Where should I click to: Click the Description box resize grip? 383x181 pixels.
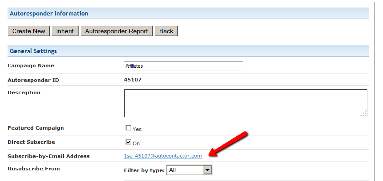coord(364,114)
